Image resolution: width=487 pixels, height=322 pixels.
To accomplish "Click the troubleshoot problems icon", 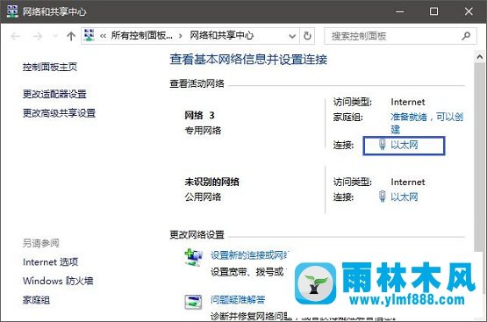I will pyautogui.click(x=193, y=302).
